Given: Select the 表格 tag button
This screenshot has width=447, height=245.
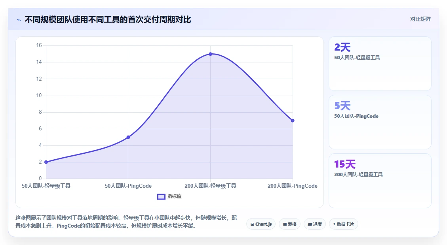Looking at the screenshot, I should (x=290, y=224).
